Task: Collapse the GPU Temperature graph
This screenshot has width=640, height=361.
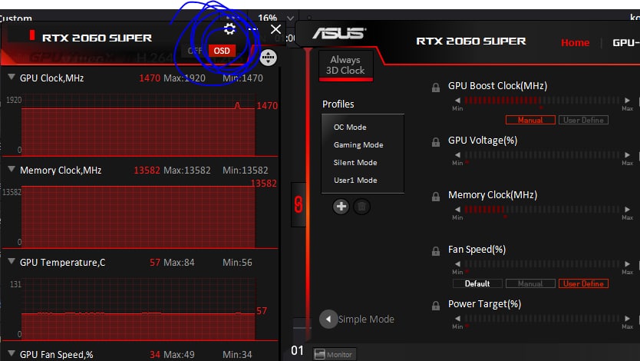Action: (12, 261)
